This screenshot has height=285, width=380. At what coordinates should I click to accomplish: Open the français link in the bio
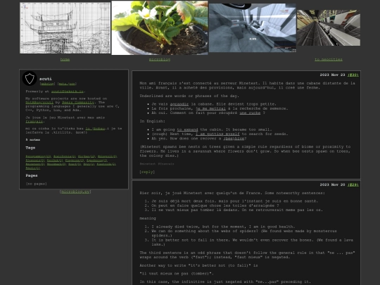tap(34, 122)
